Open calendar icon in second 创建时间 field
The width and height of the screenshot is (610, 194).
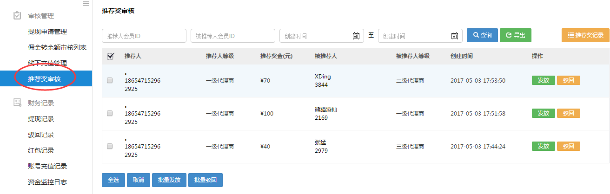[455, 36]
